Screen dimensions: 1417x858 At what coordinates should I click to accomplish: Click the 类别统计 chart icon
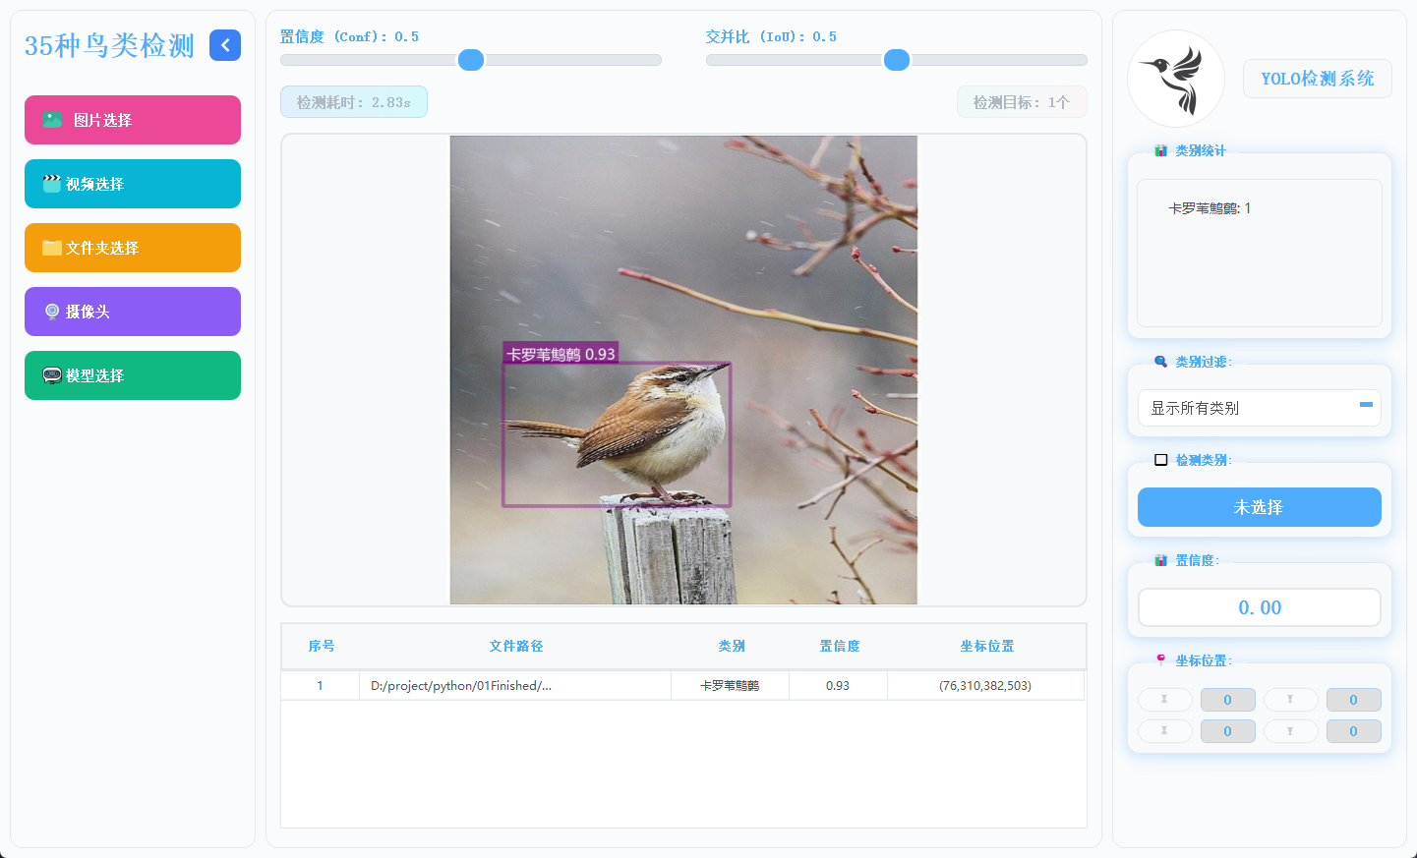1160,150
